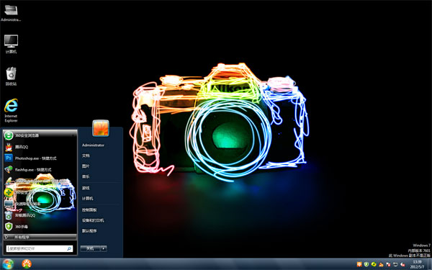Click the volume speaker tray icon

(x=402, y=264)
